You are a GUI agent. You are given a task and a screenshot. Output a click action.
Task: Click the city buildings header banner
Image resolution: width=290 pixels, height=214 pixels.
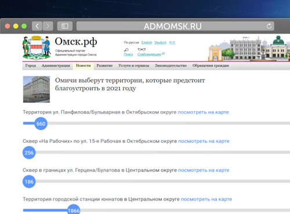pos(249,48)
